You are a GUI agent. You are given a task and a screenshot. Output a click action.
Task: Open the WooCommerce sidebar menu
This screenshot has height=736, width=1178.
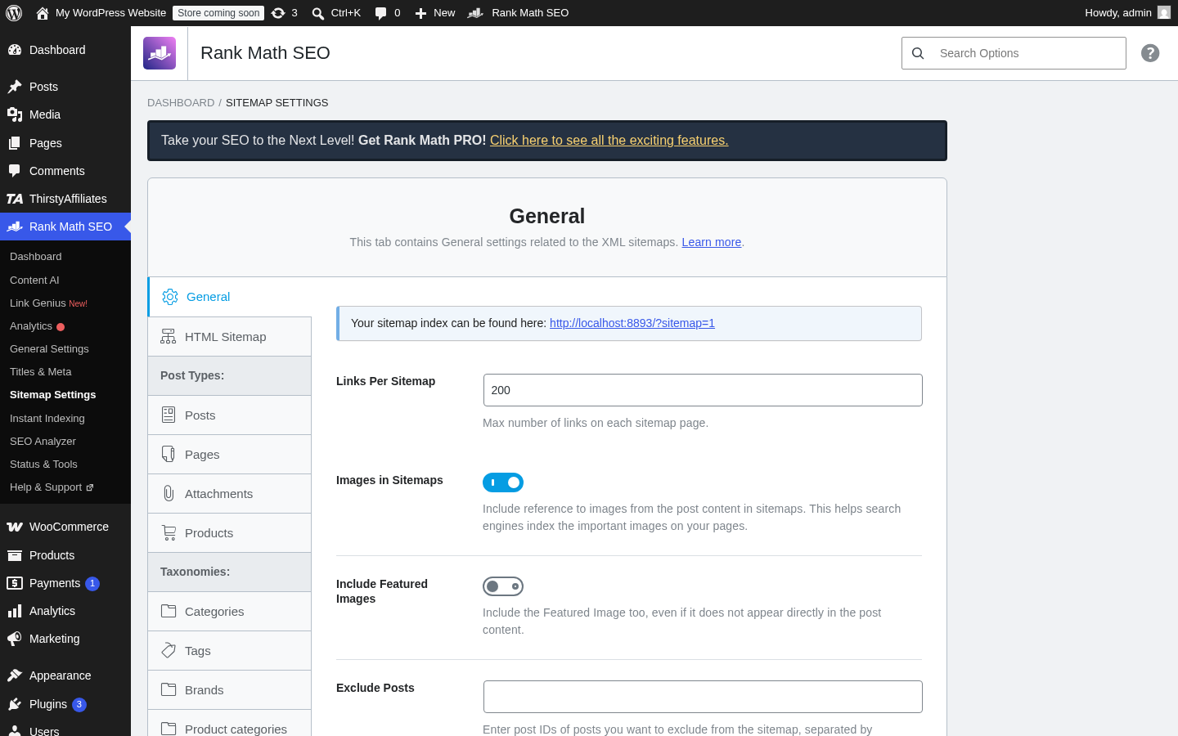(x=65, y=527)
